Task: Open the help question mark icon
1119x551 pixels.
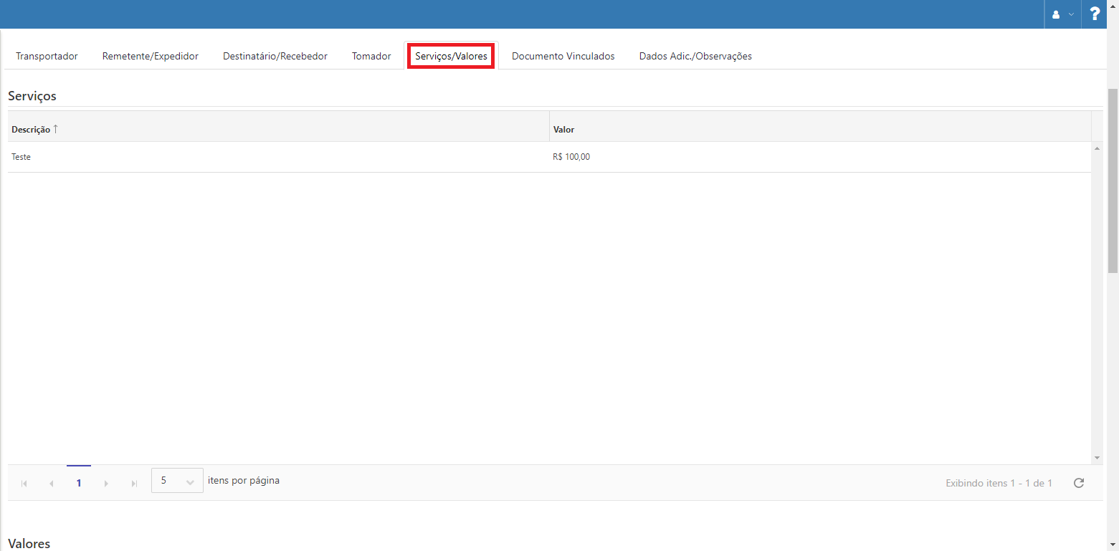Action: 1095,14
